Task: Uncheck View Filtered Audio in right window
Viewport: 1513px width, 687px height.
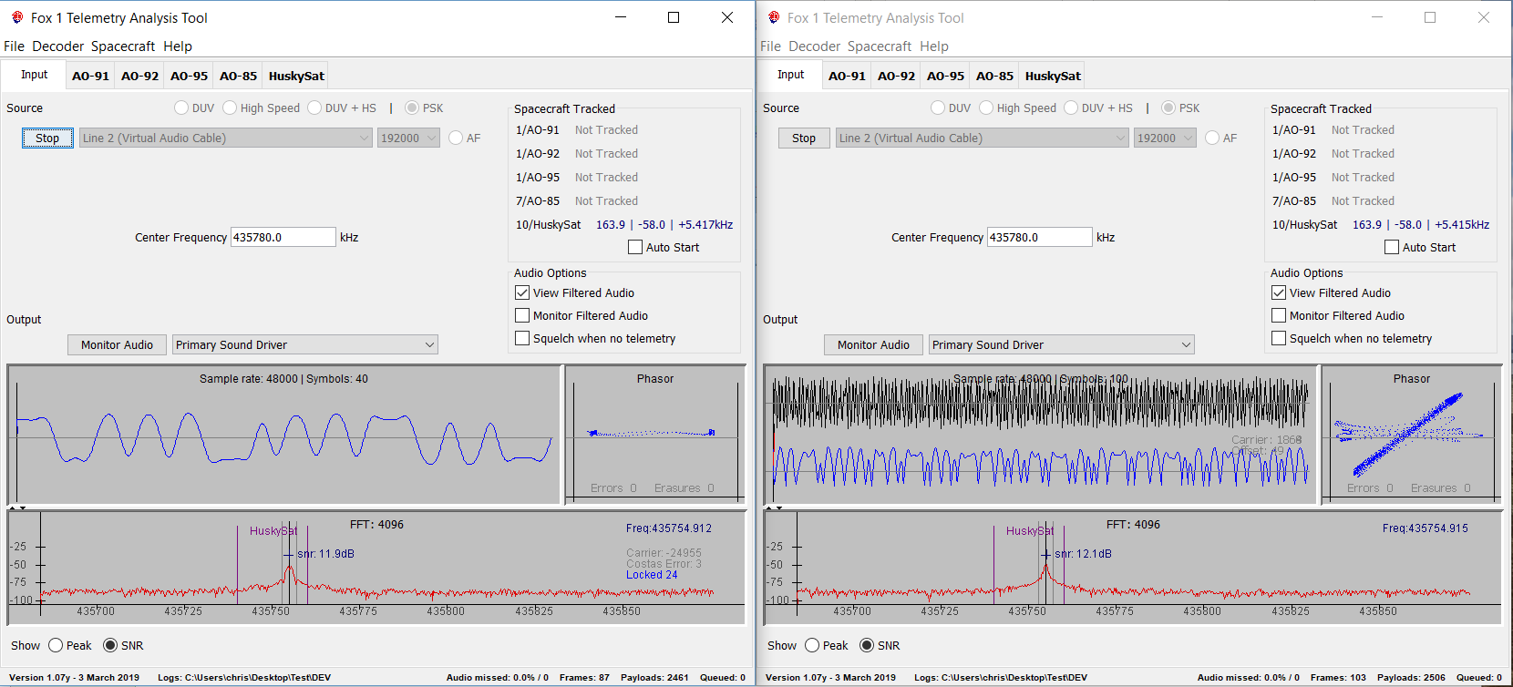Action: [1279, 292]
